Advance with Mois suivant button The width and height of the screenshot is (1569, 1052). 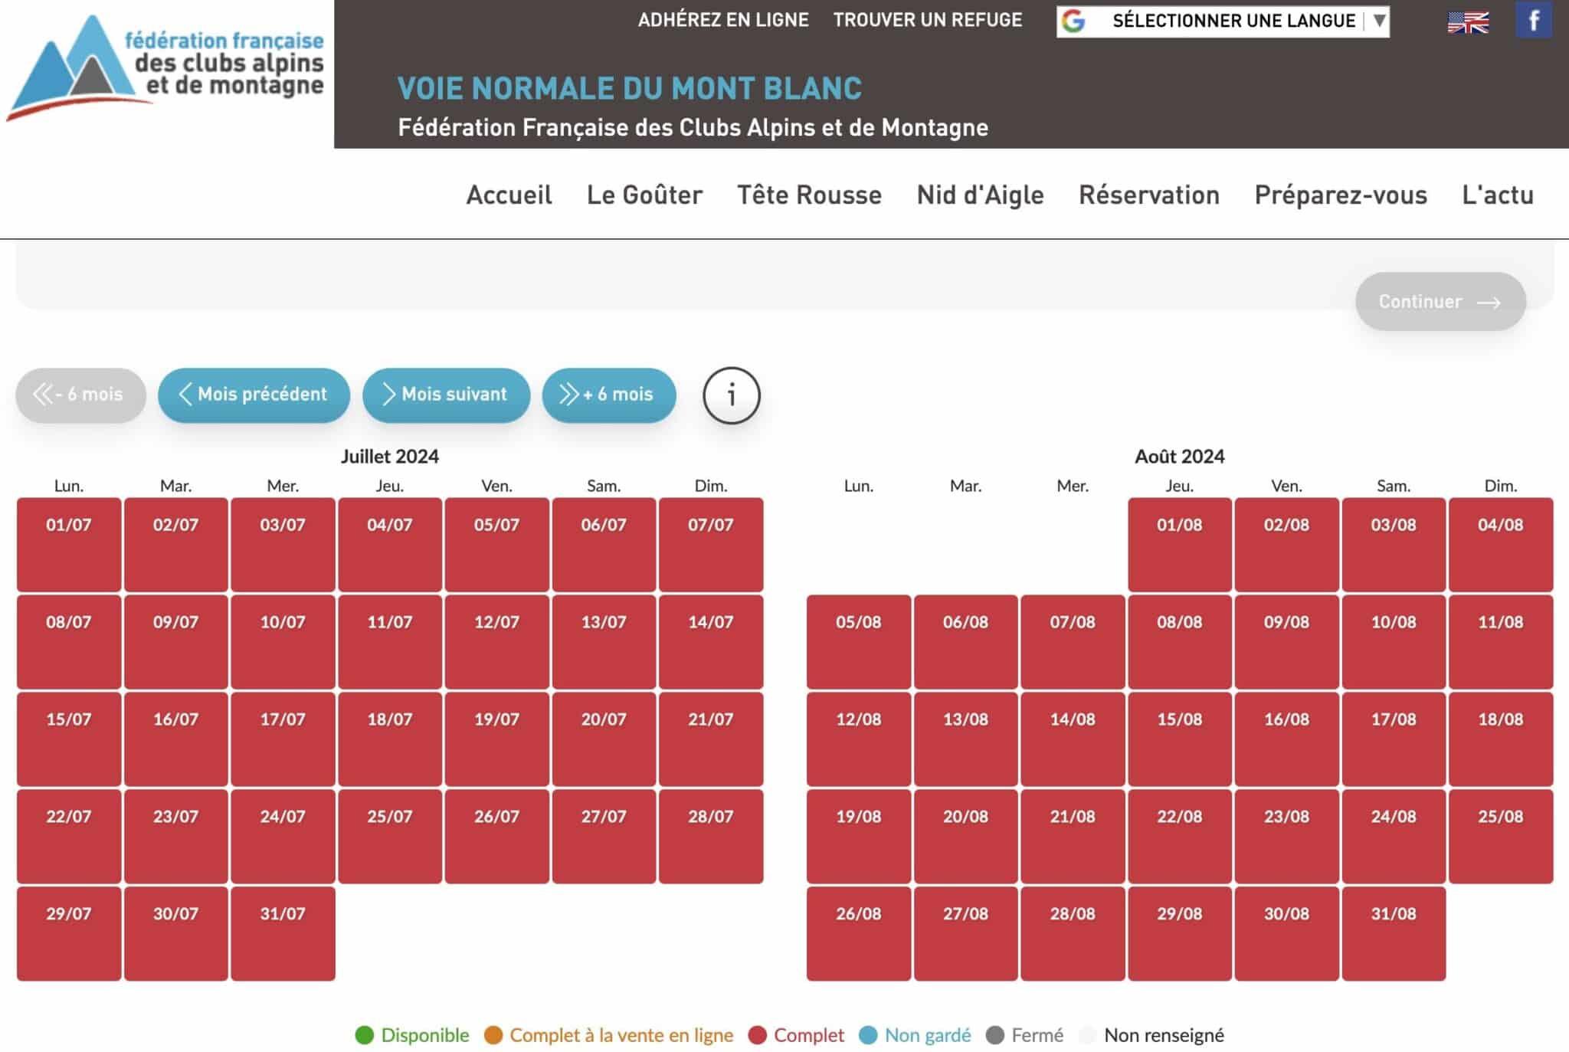(x=446, y=395)
